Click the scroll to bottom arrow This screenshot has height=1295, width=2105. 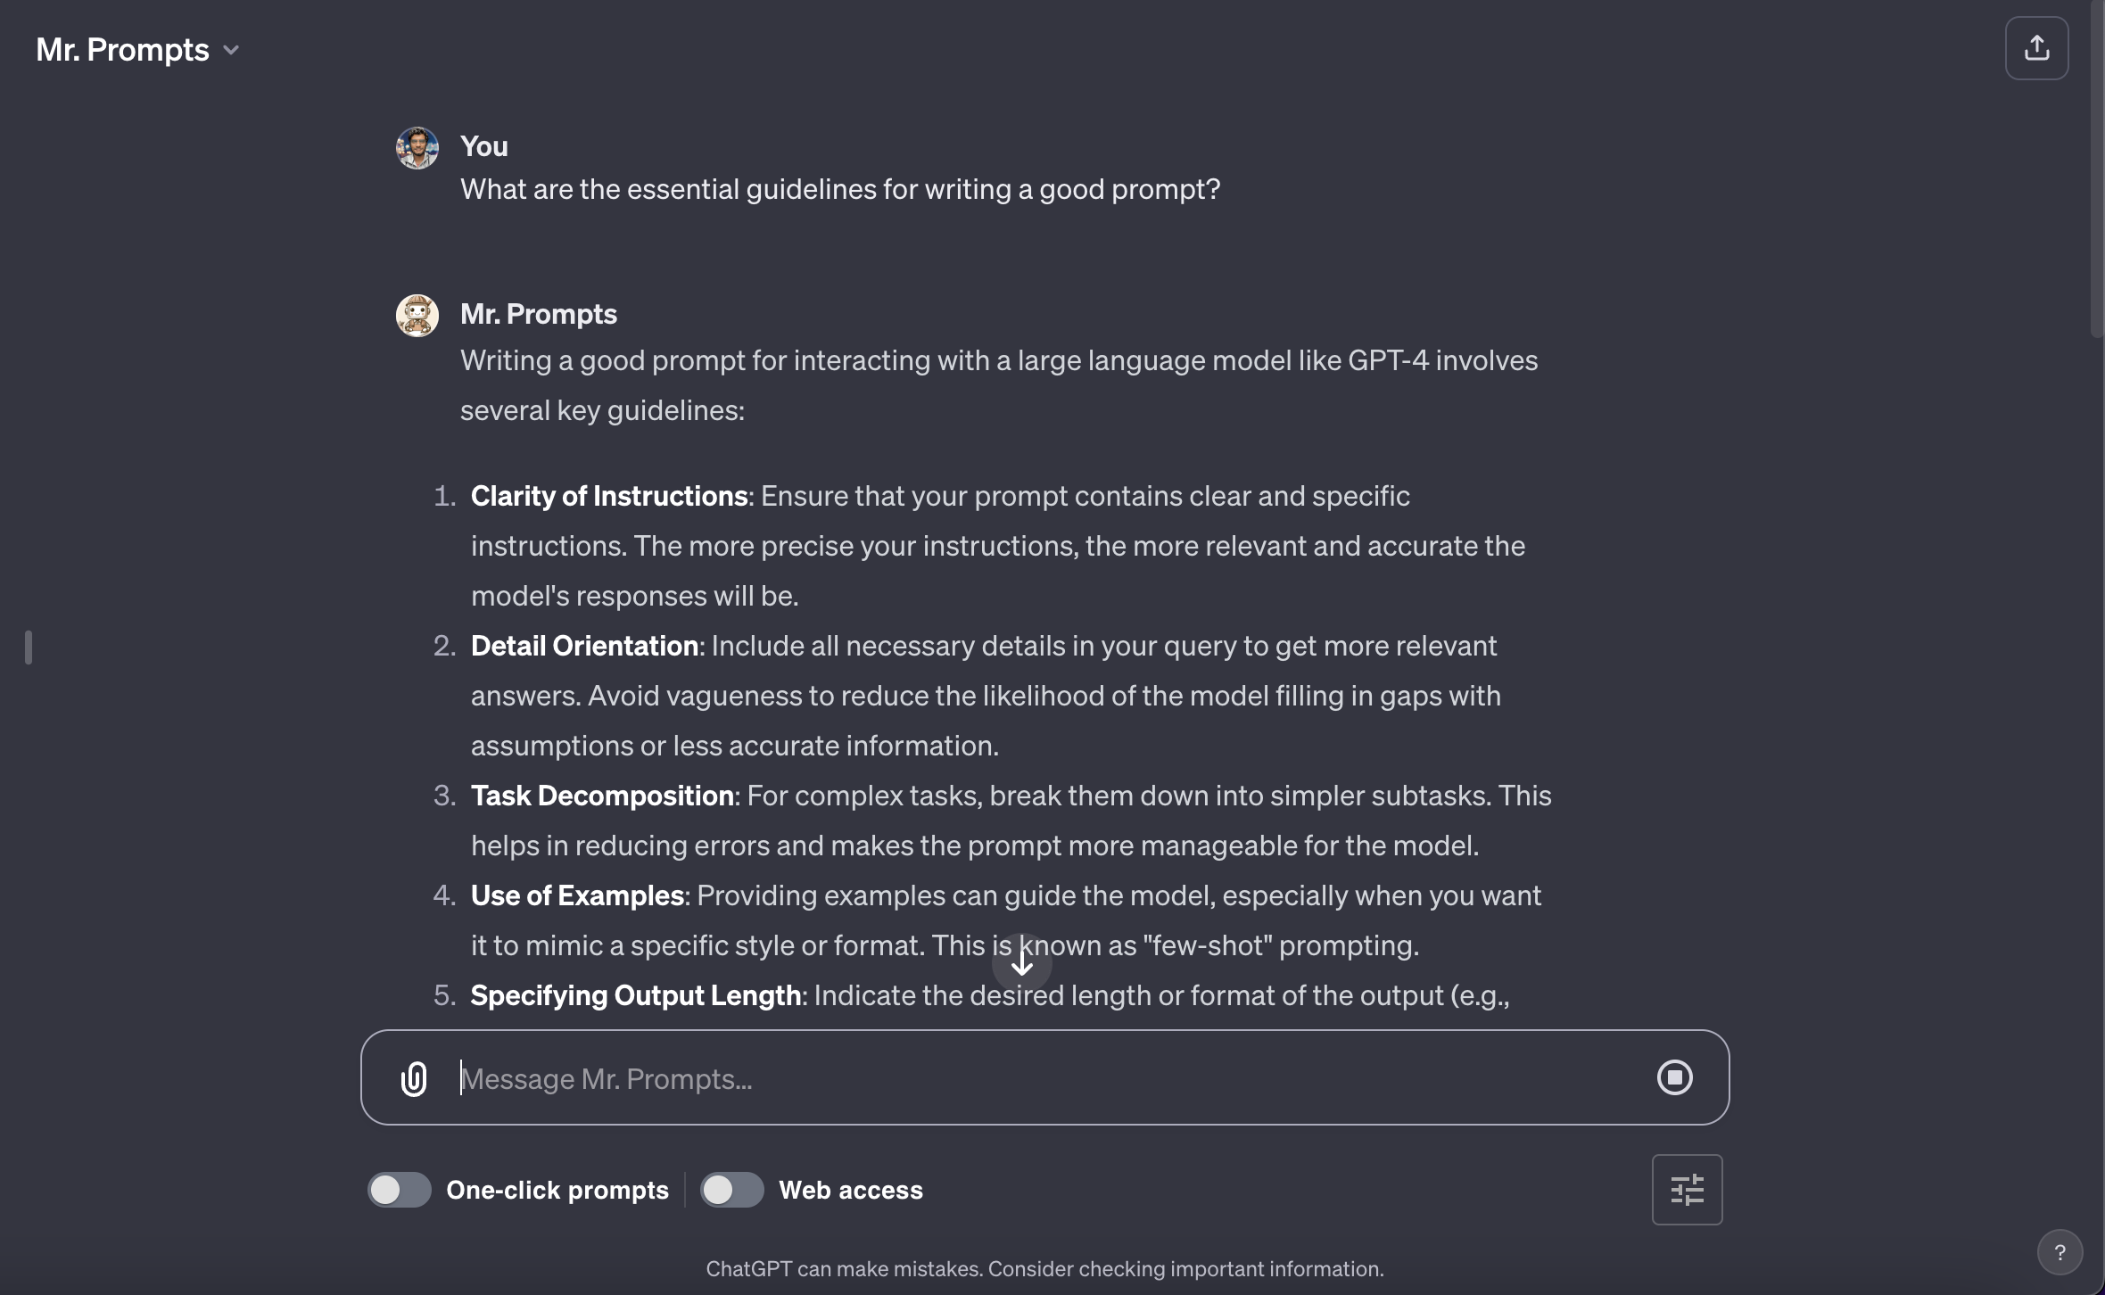click(x=1022, y=963)
